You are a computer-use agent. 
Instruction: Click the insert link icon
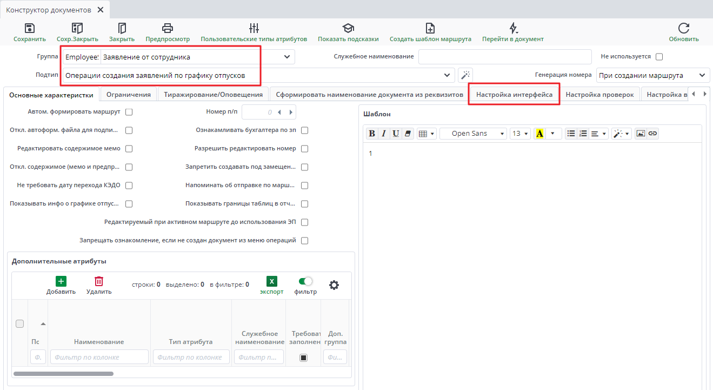pos(653,134)
